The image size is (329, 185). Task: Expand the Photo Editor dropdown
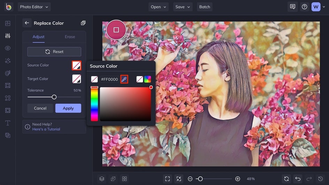coord(34,7)
